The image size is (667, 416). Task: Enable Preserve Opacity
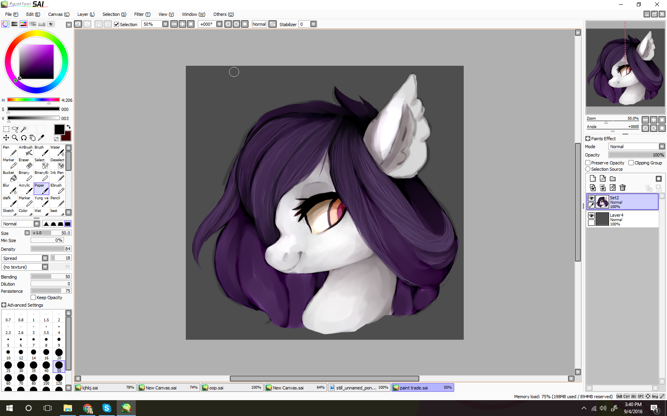588,163
